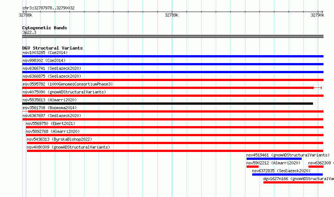Select the gray 3p22.3 cytogenetic band bar

pos(173,36)
